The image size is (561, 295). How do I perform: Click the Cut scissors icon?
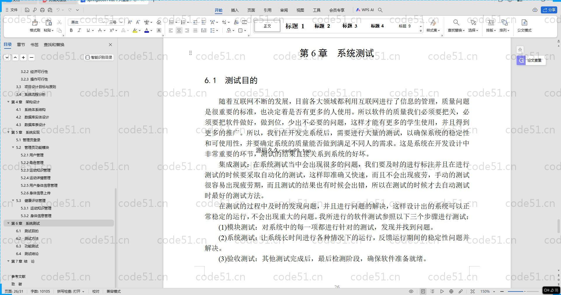[59, 22]
